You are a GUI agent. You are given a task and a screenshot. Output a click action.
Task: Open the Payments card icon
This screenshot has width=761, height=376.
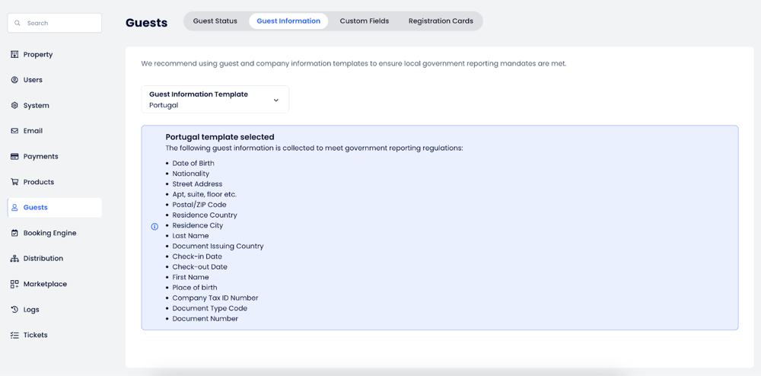(14, 157)
